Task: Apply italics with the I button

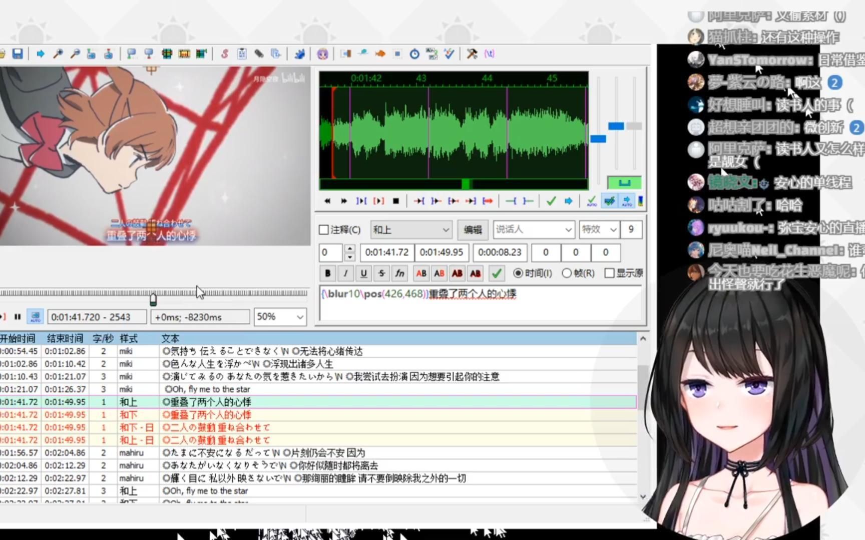Action: pyautogui.click(x=345, y=273)
